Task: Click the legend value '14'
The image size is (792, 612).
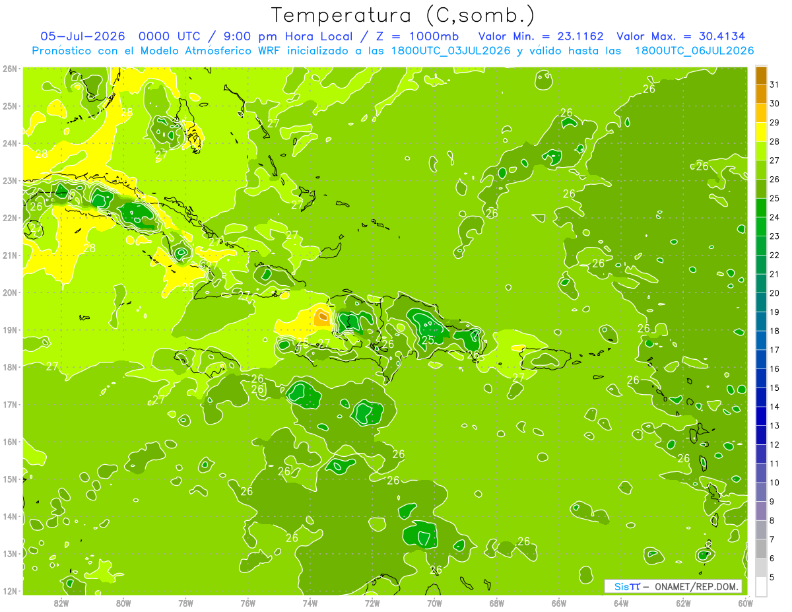Action: pos(775,407)
